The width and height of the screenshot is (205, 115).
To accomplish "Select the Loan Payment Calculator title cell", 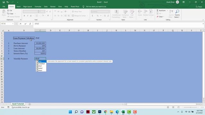I will [24, 38].
